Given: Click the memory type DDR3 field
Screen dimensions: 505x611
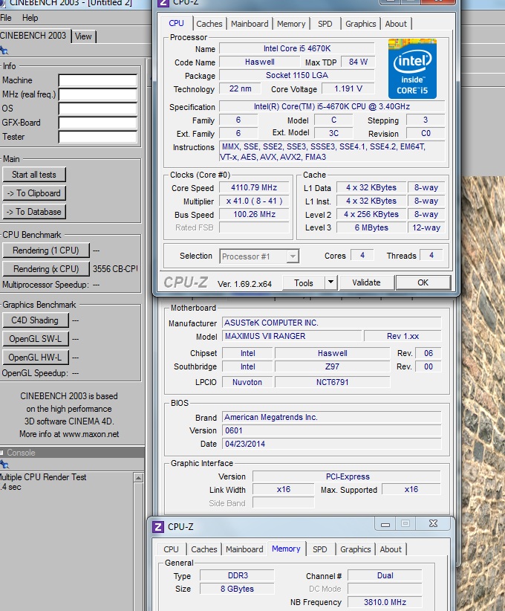Looking at the screenshot, I should tap(238, 575).
